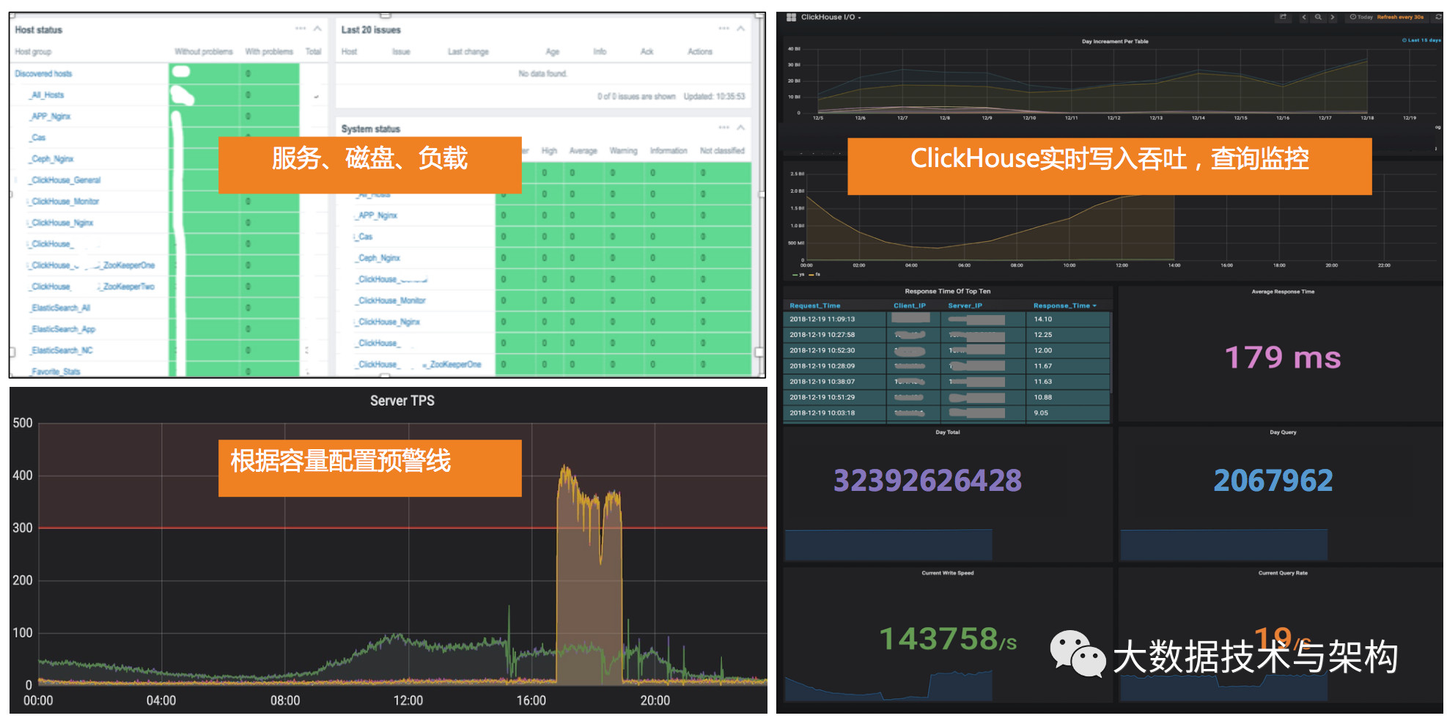Screen dimensions: 1447x721
Task: Open Average Response Time panel title
Action: tap(1282, 292)
